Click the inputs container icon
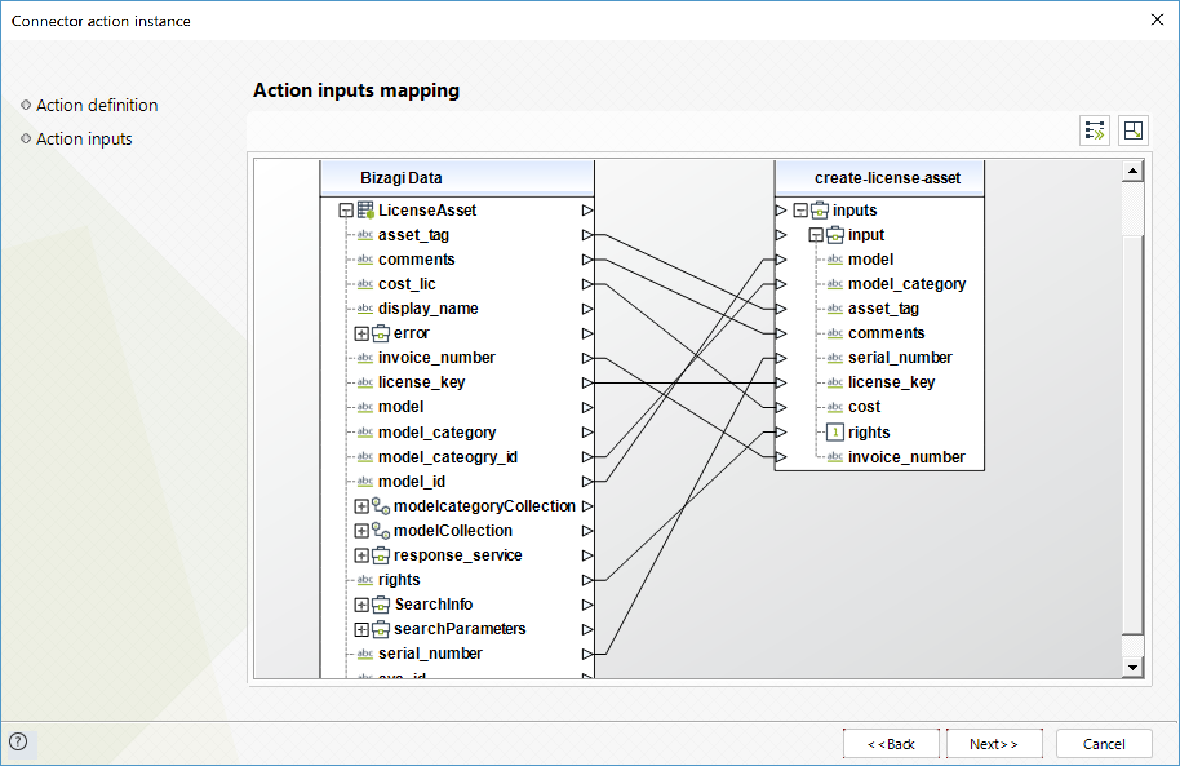This screenshot has width=1180, height=766. [x=820, y=210]
